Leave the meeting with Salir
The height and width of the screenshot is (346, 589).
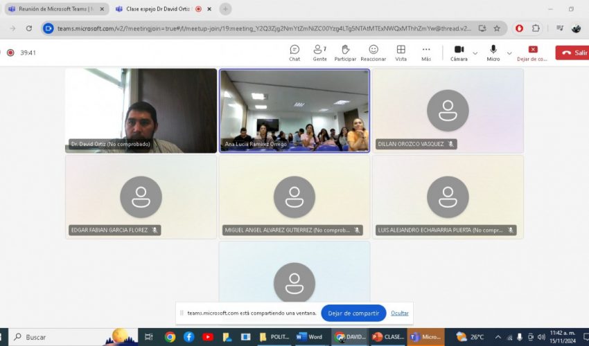pos(573,53)
